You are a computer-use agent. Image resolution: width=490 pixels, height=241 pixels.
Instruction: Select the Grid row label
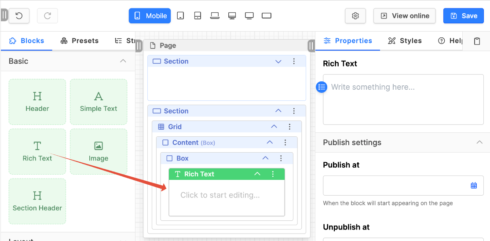coord(175,127)
